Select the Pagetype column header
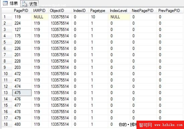184x129 pixels. 98,11
